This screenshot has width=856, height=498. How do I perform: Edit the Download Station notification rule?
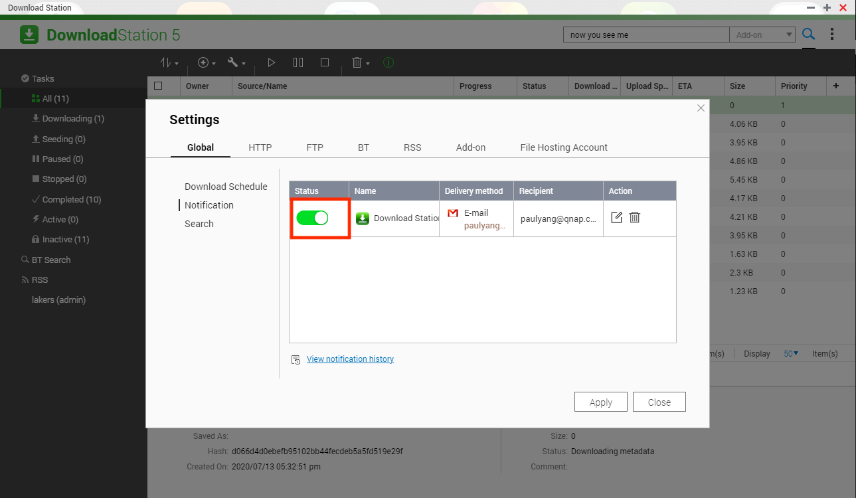(x=616, y=217)
